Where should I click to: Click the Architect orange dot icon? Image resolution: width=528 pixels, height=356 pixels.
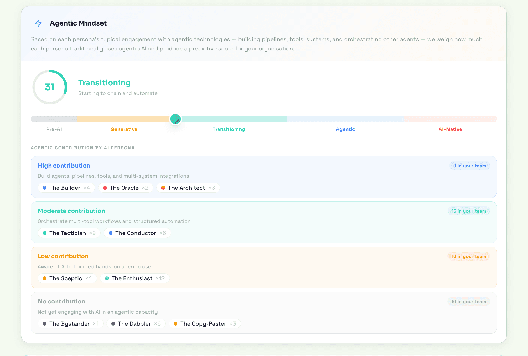click(163, 188)
